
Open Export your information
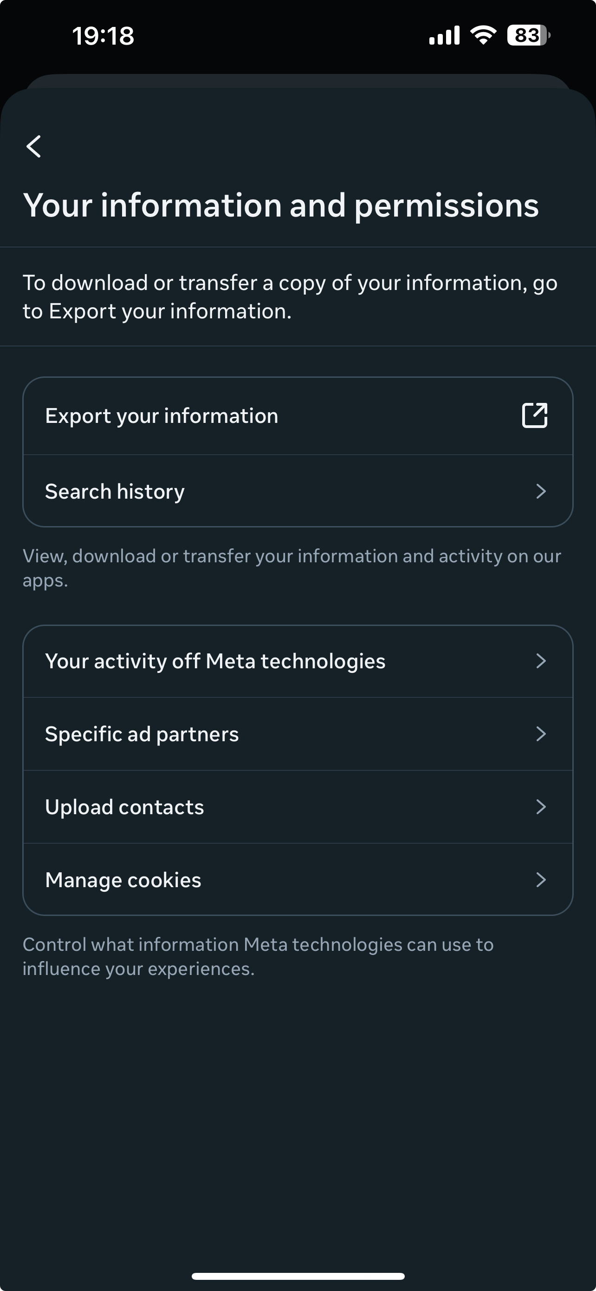298,416
